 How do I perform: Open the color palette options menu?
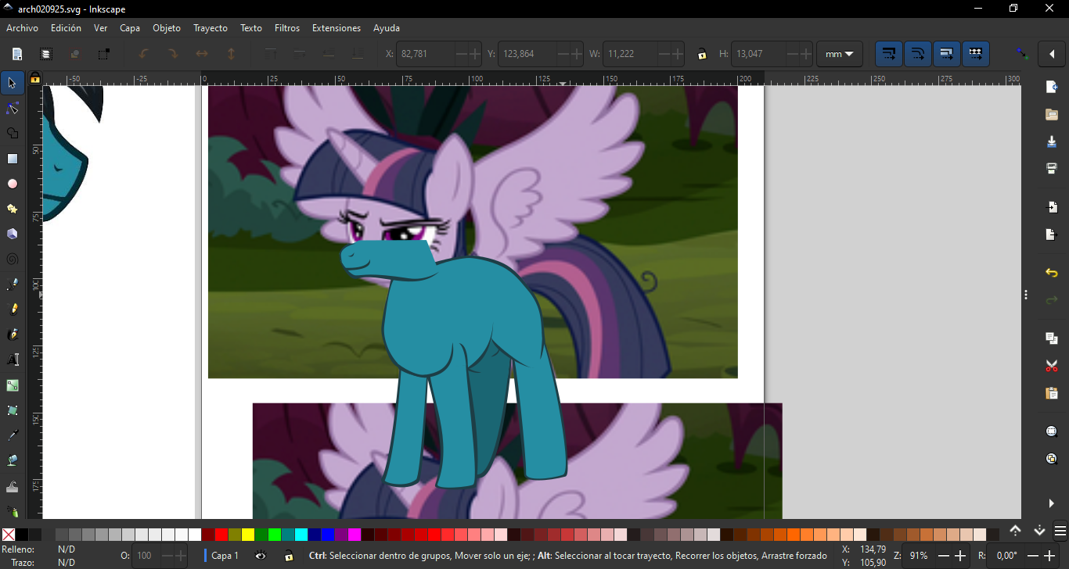[x=1060, y=531]
